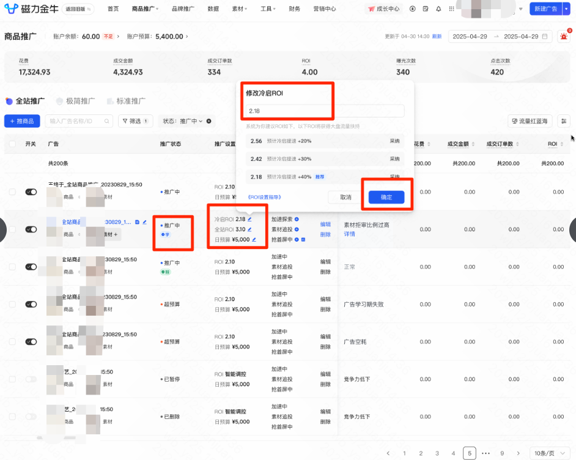Open 财务 nav item
This screenshot has width=576, height=460.
point(294,9)
